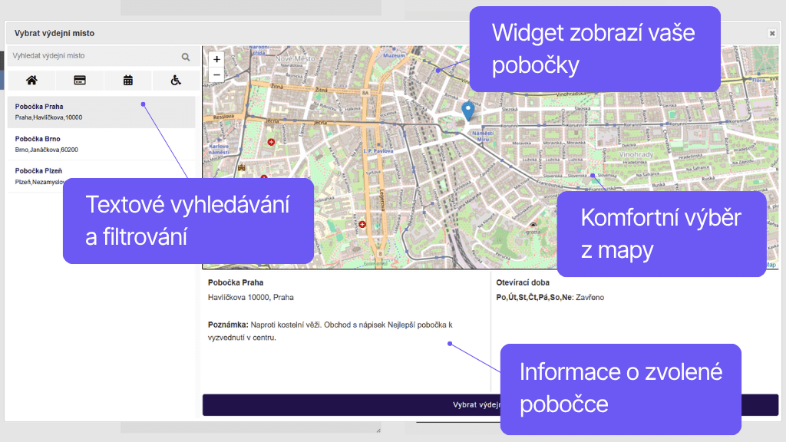786x442 pixels.
Task: Click the I.P. Pavlova station marker on the map
Action: click(x=379, y=146)
